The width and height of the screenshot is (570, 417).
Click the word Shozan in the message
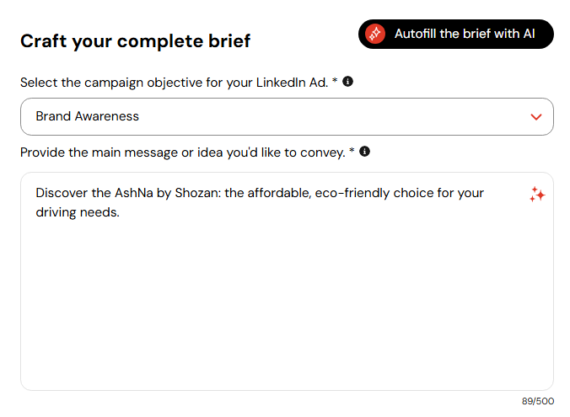point(198,193)
